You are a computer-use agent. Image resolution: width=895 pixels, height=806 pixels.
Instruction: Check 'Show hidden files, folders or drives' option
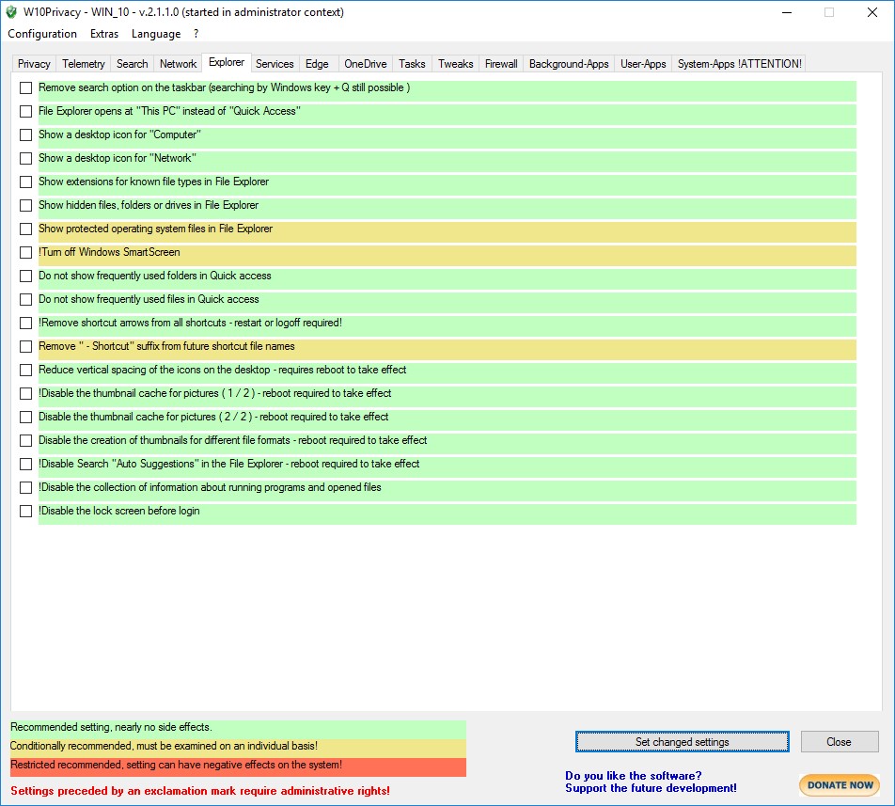26,206
